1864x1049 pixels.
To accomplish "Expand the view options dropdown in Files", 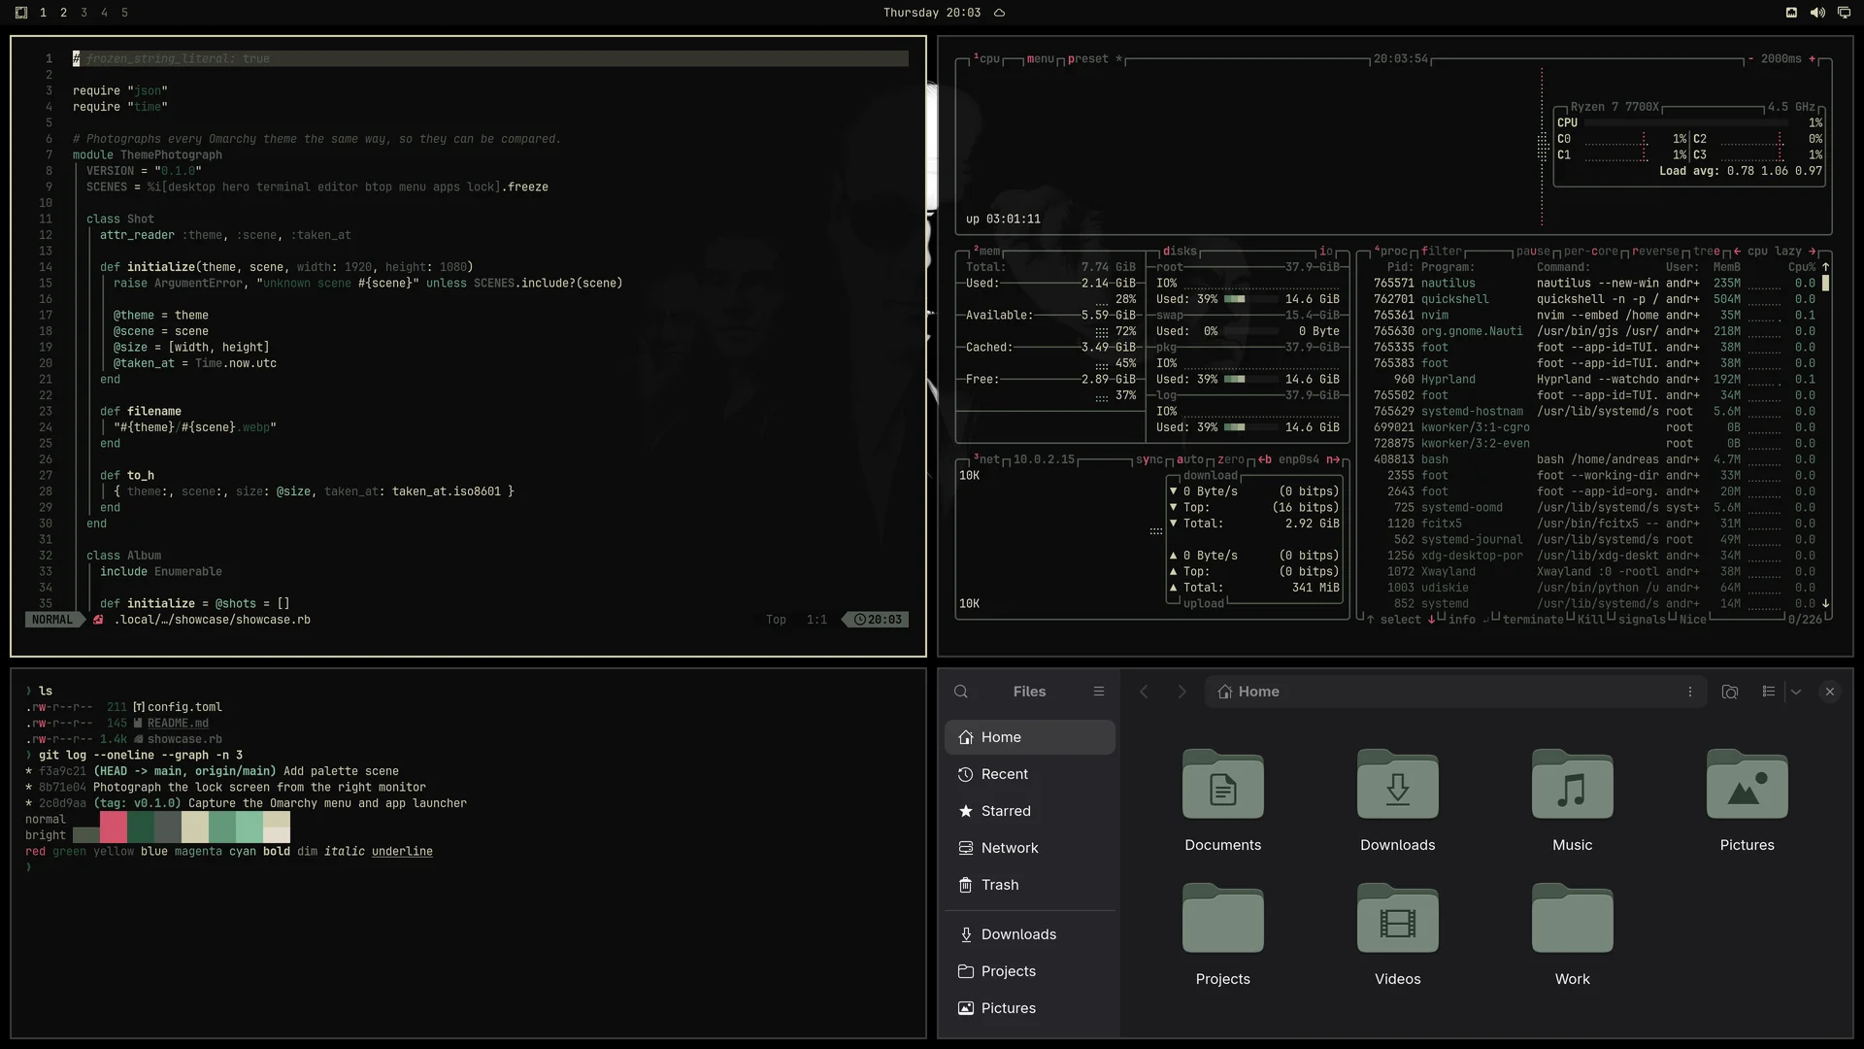I will pyautogui.click(x=1796, y=692).
